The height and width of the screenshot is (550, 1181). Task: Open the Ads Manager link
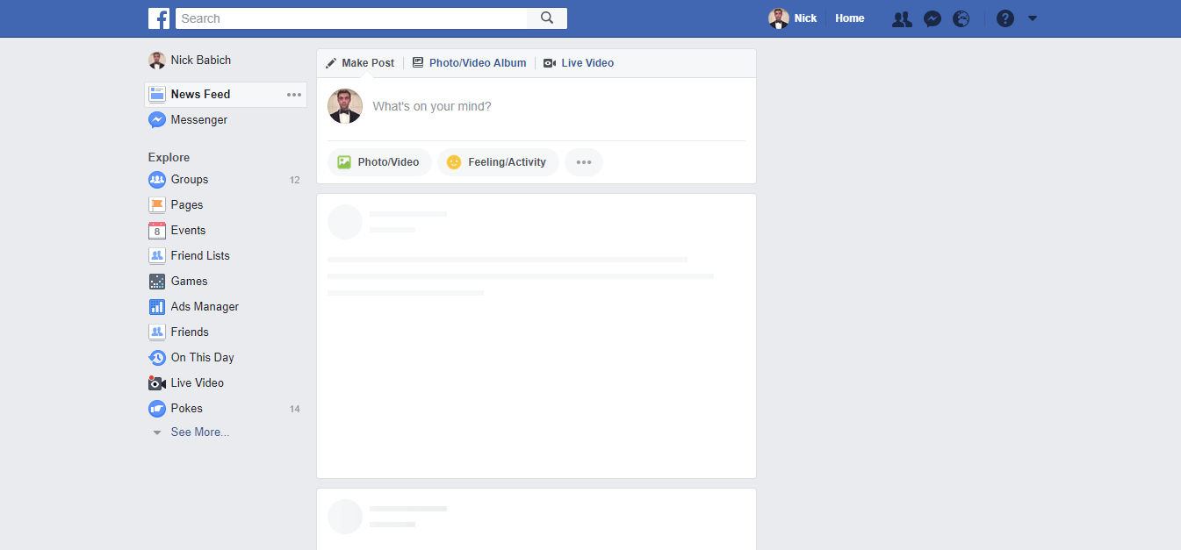click(205, 307)
